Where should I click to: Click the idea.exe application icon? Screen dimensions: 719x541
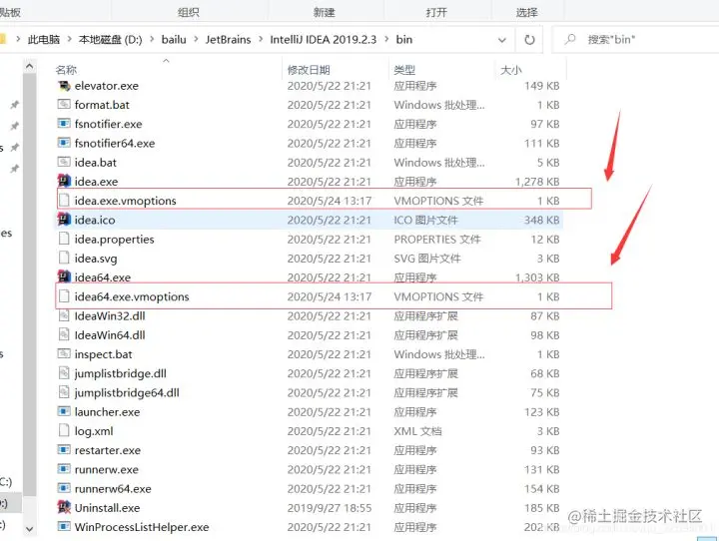64,181
